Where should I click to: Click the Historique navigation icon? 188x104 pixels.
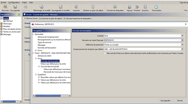point(2,24)
